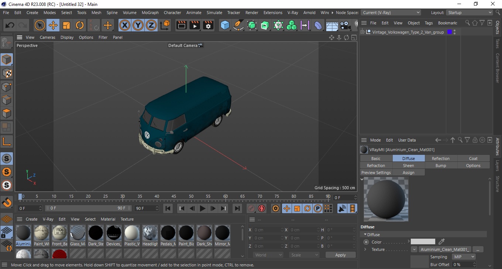Activate the Move tool
502x269 pixels.
[x=53, y=25]
